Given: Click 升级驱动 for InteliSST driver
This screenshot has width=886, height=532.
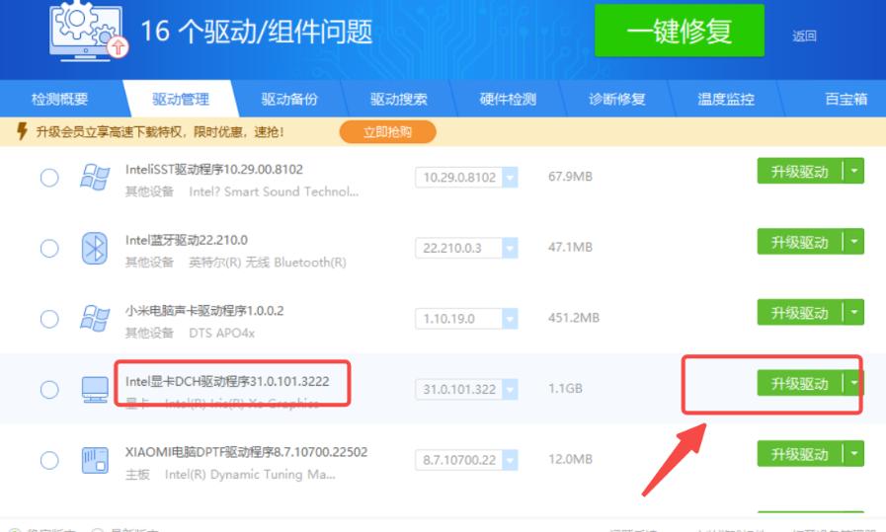Looking at the screenshot, I should coord(799,171).
